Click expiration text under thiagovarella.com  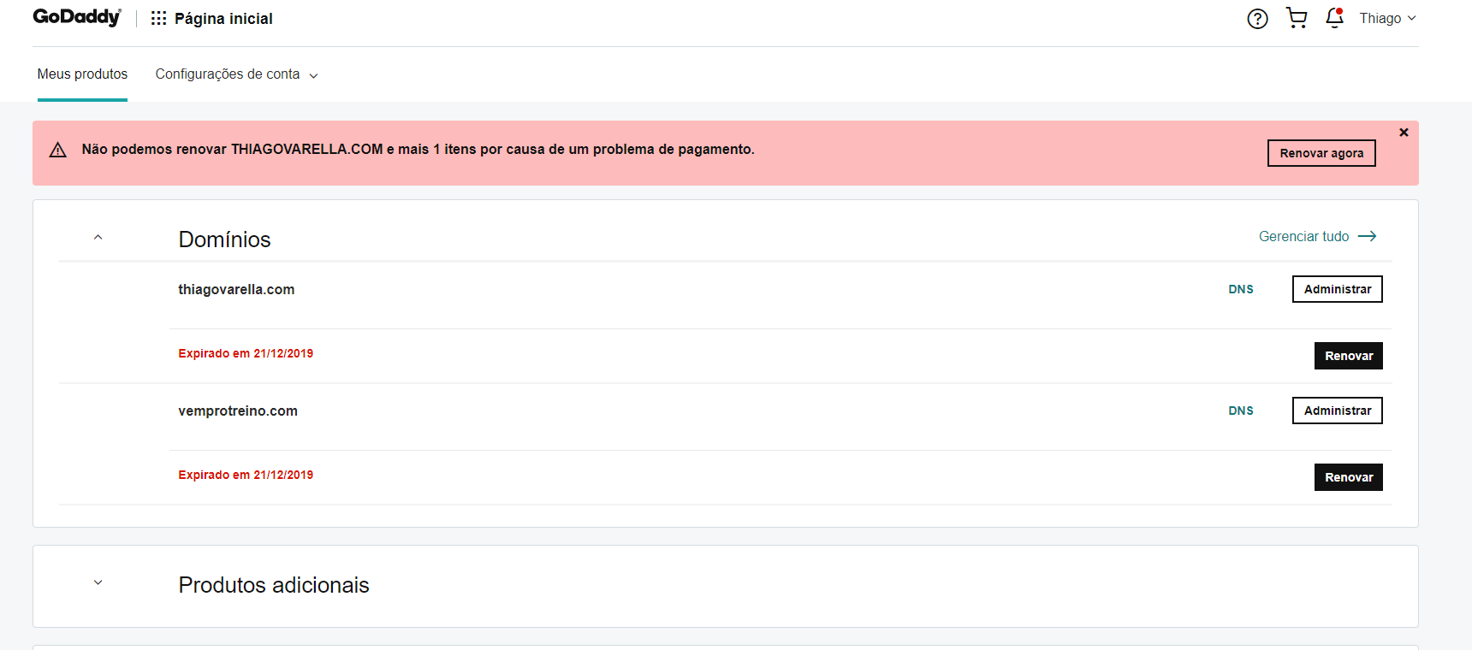click(x=246, y=353)
